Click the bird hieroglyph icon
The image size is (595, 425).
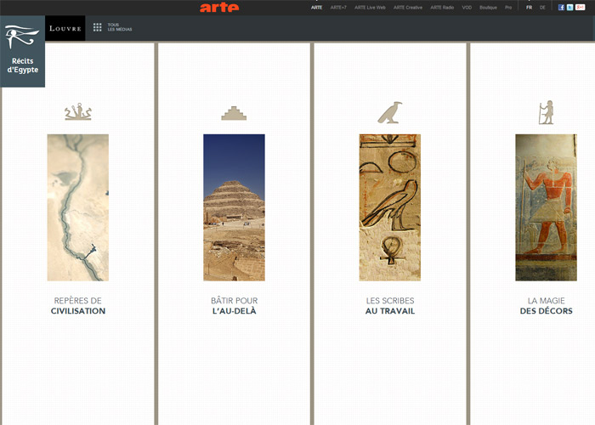pos(389,112)
